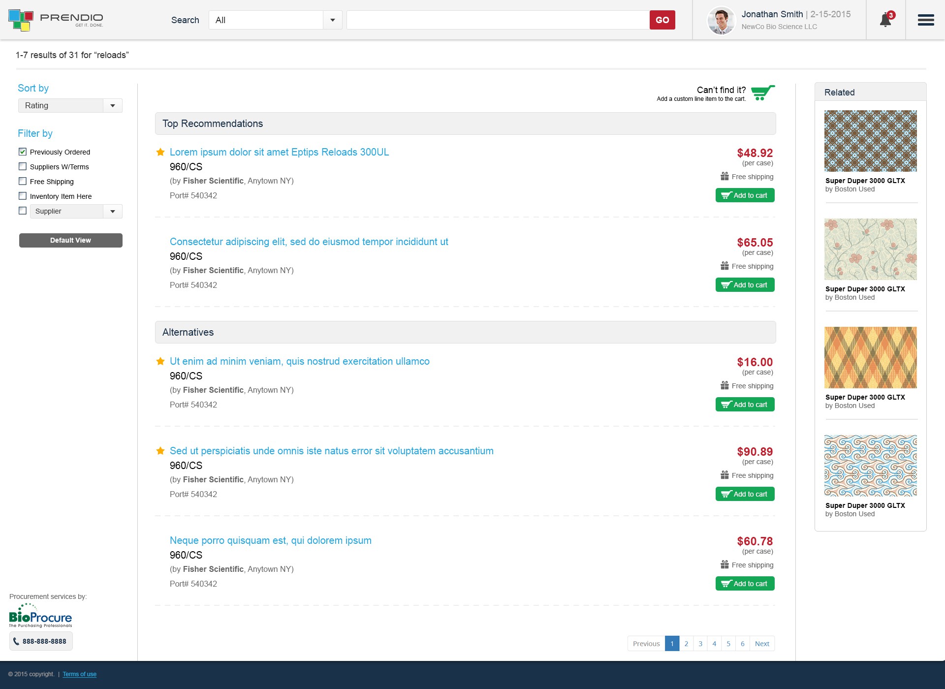The width and height of the screenshot is (945, 689).
Task: Open the notifications bell icon
Action: point(885,20)
